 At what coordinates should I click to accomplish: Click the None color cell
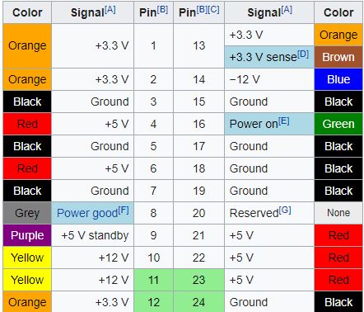click(338, 213)
